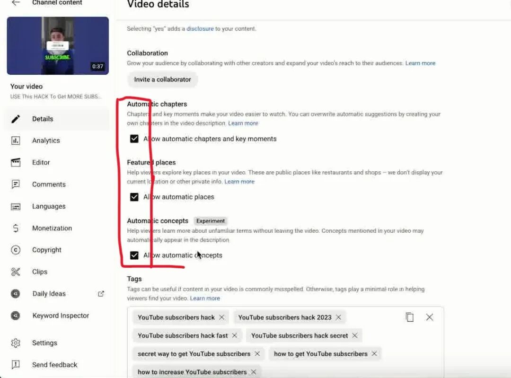Open the Analytics section
This screenshot has height=378, width=511.
click(x=46, y=141)
